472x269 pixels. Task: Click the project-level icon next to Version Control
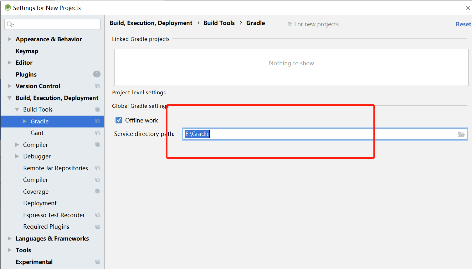click(x=97, y=86)
